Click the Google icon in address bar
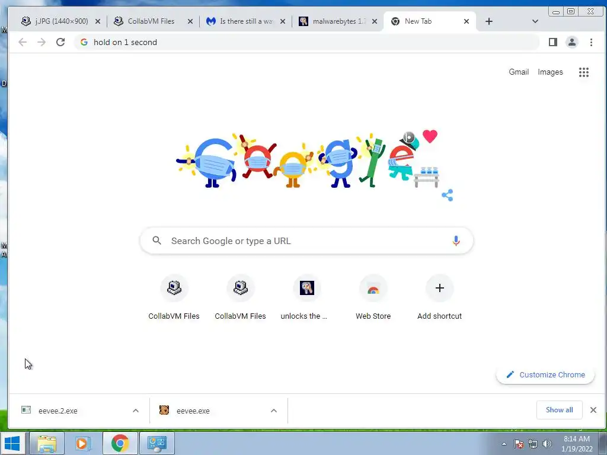 click(84, 42)
